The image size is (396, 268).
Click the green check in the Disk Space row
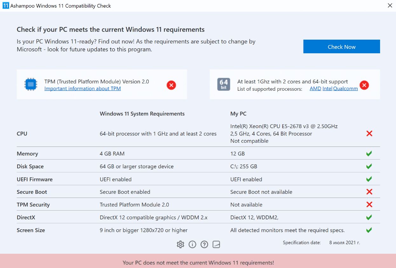click(369, 166)
